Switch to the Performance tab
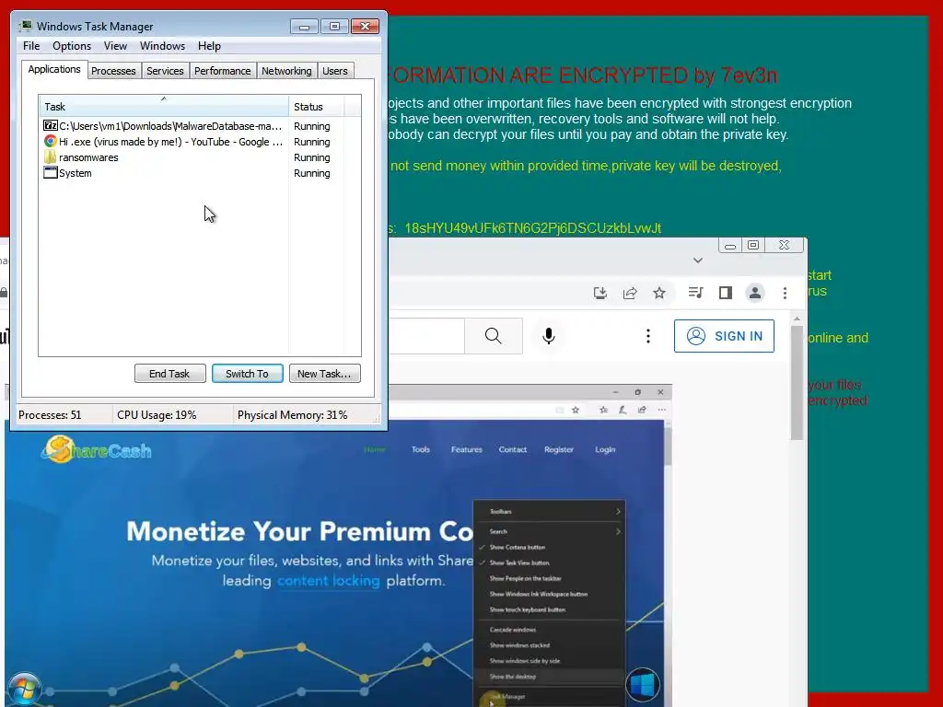This screenshot has width=943, height=707. [222, 71]
